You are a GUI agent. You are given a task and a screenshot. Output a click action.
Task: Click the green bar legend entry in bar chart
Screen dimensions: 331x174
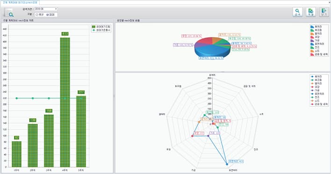coord(101,27)
